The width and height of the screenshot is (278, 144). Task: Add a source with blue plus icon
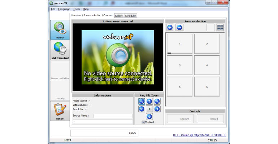coord(170,28)
